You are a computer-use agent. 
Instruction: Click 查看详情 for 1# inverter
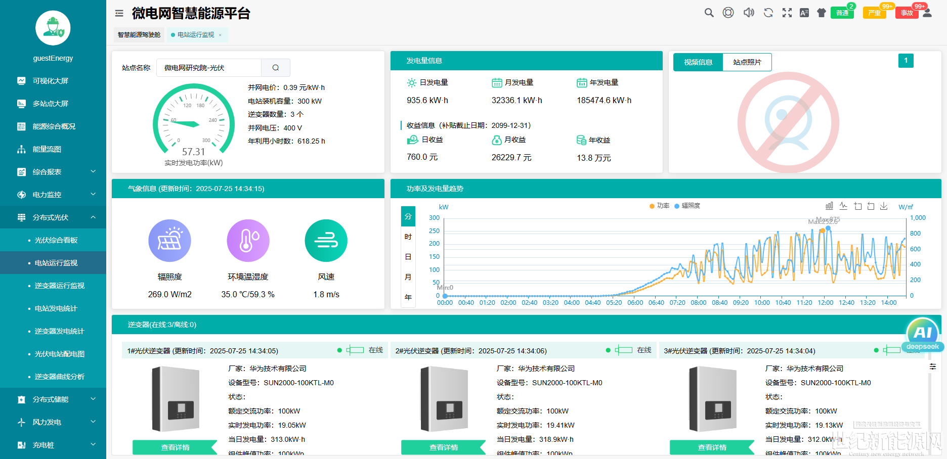pyautogui.click(x=175, y=447)
